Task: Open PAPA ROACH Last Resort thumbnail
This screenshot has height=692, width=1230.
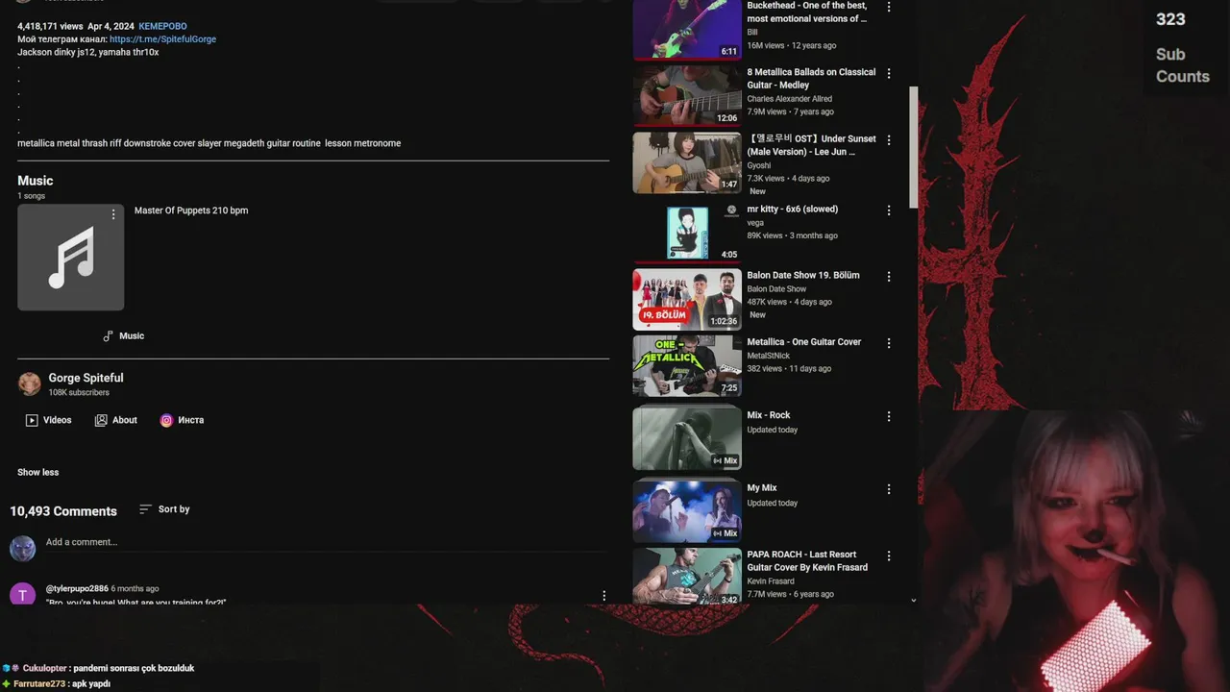Action: (x=687, y=577)
